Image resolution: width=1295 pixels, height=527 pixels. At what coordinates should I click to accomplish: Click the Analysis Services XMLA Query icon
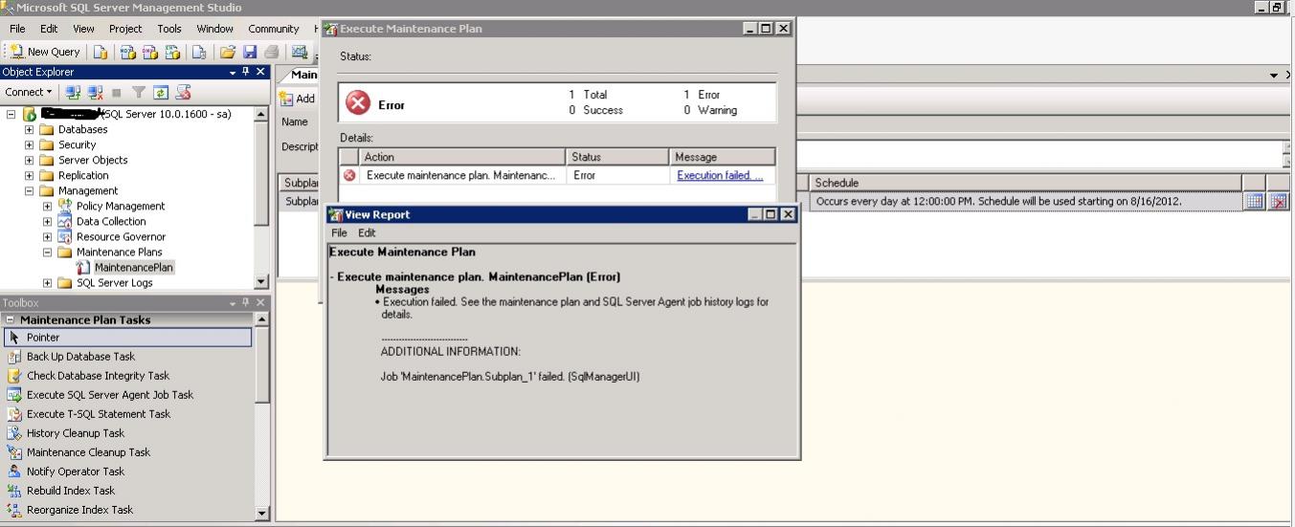[x=173, y=52]
